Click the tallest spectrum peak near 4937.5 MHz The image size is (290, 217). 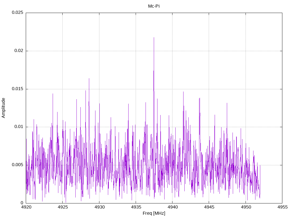point(154,38)
